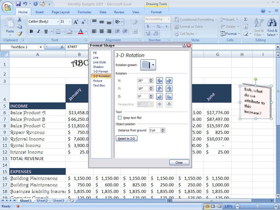
Task: Select Text Box category in Format Shape
Action: pyautogui.click(x=99, y=86)
